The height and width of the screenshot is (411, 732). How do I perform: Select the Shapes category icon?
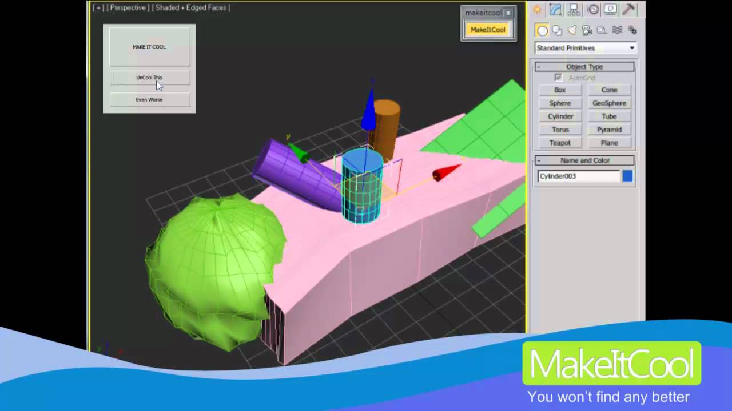tap(558, 30)
